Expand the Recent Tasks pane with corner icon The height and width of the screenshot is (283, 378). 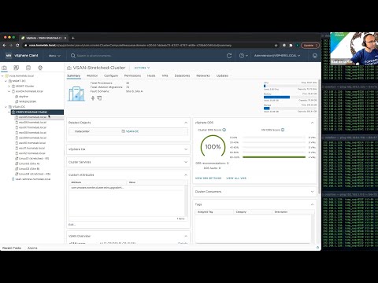tap(317, 248)
